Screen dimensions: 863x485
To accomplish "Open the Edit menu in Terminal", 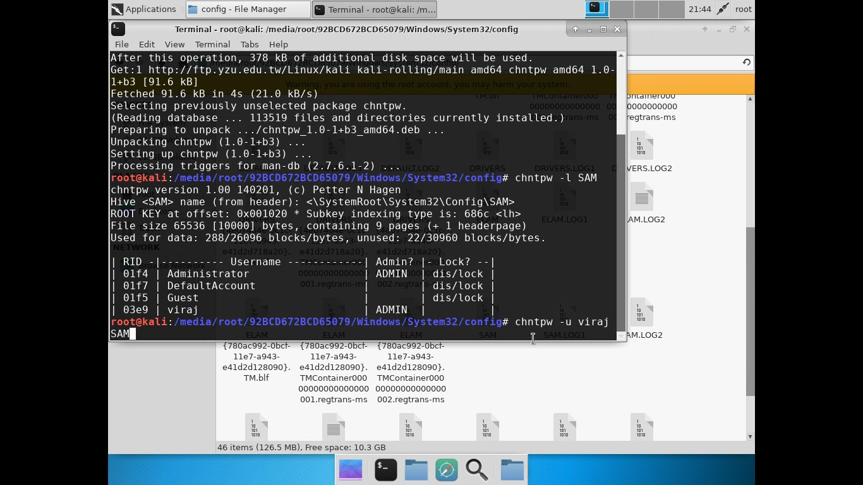I will pos(147,44).
